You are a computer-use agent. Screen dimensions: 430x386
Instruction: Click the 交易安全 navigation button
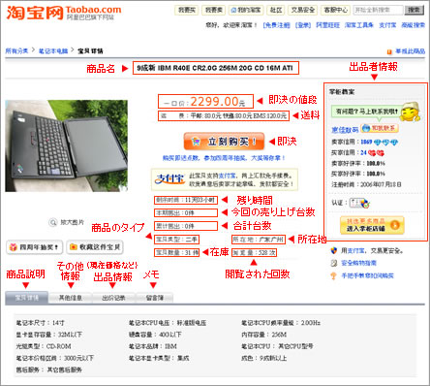click(x=303, y=10)
